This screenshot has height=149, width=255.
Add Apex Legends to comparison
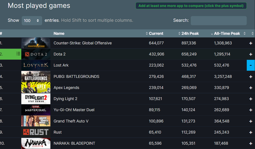pyautogui.click(x=251, y=88)
